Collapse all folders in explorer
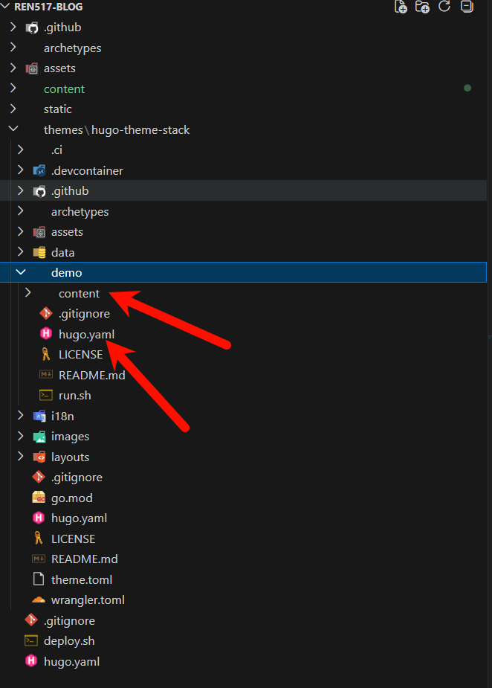The width and height of the screenshot is (492, 688). [466, 7]
